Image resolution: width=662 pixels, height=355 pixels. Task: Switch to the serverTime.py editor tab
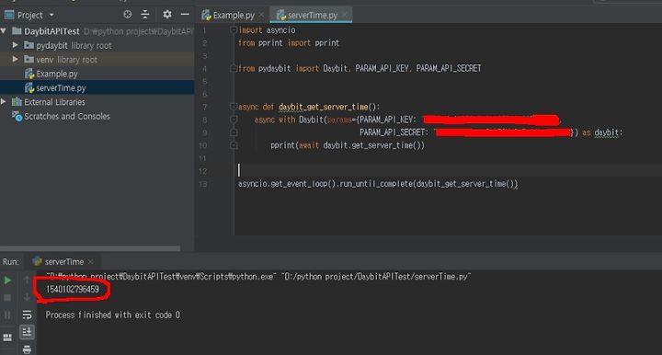tap(312, 16)
